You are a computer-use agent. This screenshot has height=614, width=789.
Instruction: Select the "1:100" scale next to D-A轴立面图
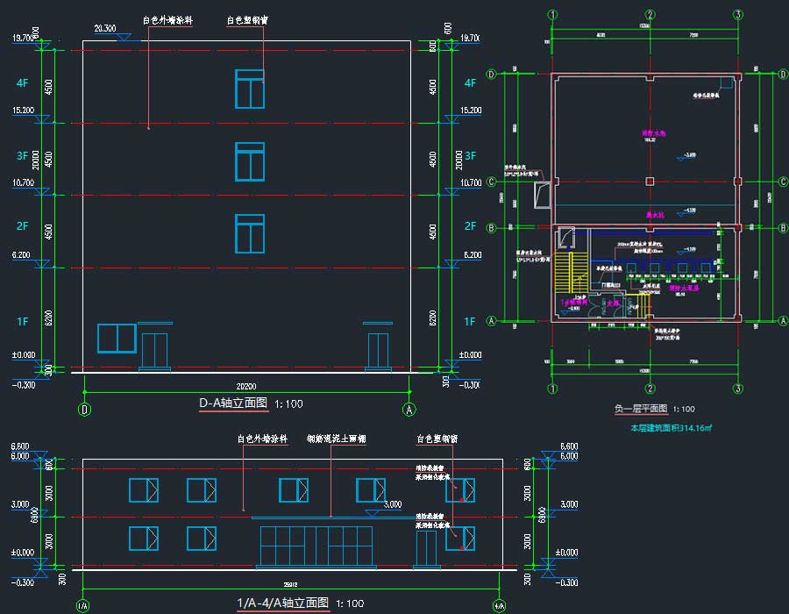(288, 403)
